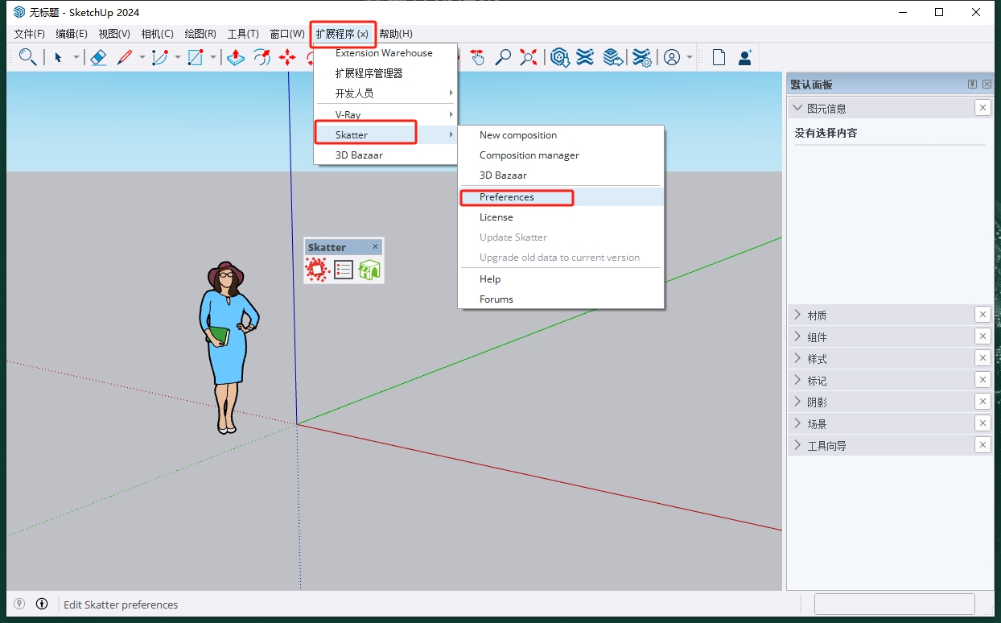Activate the Arc drawing tool

159,57
